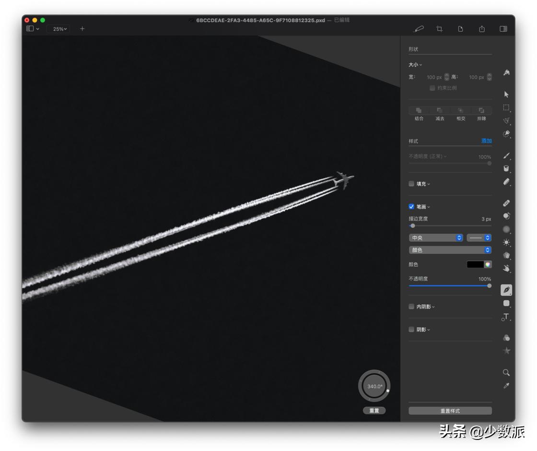Select the eyedropper Color Picker tool
This screenshot has width=537, height=451.
[x=506, y=386]
